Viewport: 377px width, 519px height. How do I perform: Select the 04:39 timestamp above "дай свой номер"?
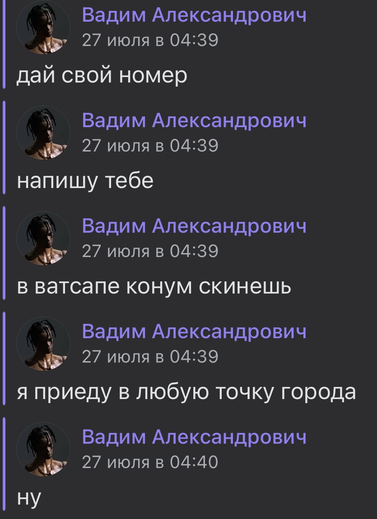coord(150,40)
